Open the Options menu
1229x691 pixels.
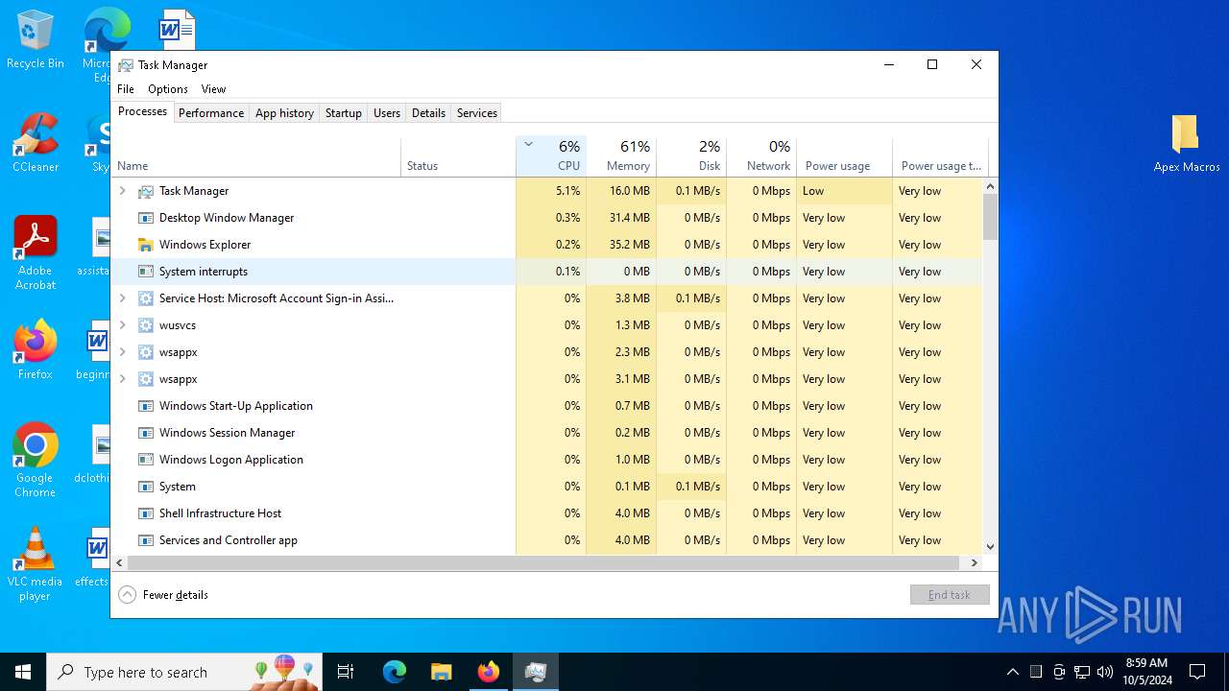[168, 89]
